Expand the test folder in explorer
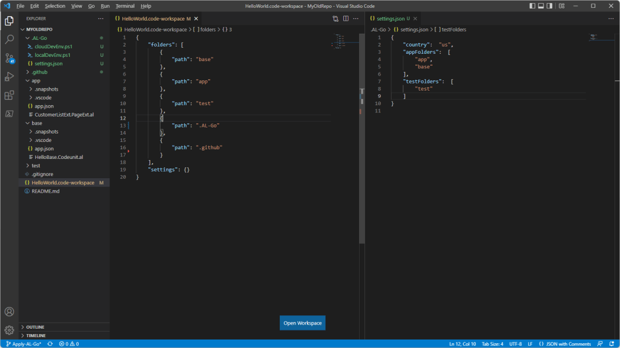The image size is (620, 348). (36, 165)
